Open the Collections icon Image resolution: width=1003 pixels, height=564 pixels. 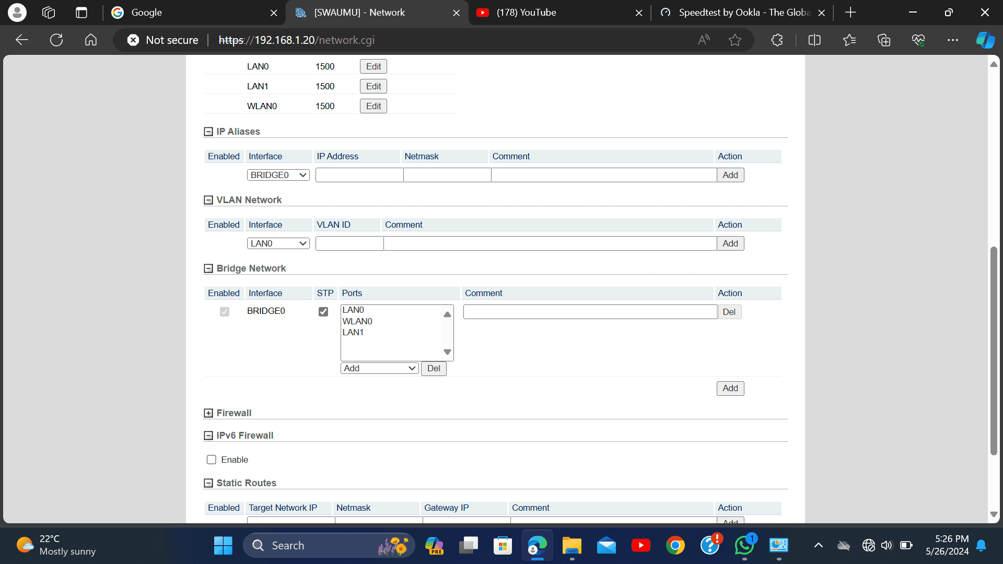click(884, 40)
